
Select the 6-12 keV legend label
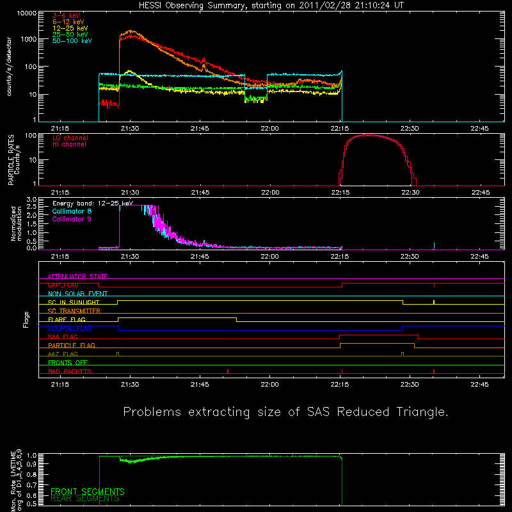coord(68,22)
